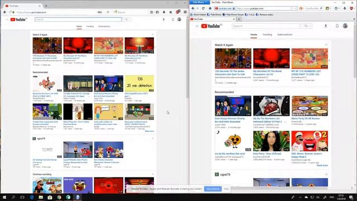This screenshot has width=357, height=201.
Task: Open the F.A.Q. bookmark in Pale Moon
Action: 250,15
